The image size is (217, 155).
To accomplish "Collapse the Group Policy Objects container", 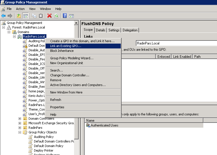I will click(20, 132).
